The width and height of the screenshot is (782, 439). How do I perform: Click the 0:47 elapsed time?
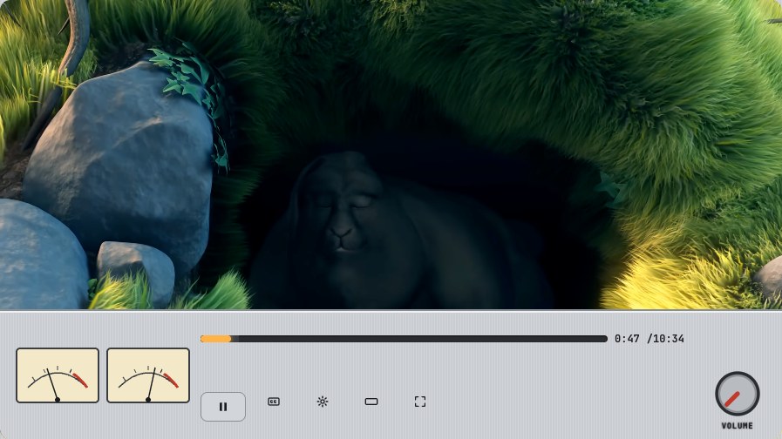point(627,339)
